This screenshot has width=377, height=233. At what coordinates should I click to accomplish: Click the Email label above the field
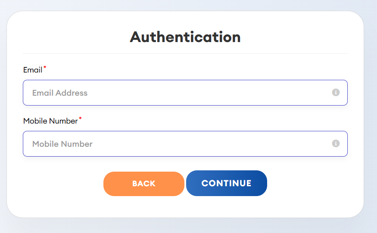(33, 70)
